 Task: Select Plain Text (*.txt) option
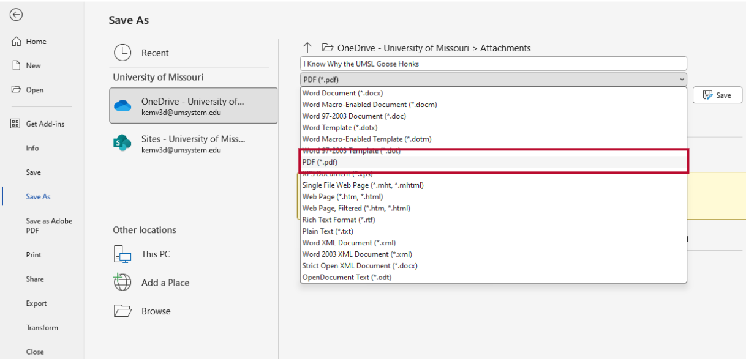493,231
